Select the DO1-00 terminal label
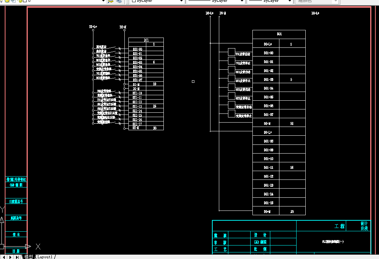Screen dimensions: 379x259 coord(268,53)
